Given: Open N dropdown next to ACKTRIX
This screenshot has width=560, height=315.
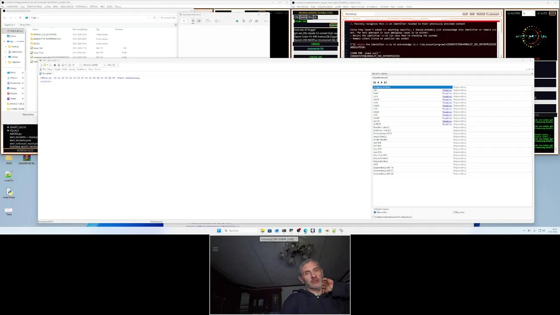Looking at the screenshot, I should point(528,13).
